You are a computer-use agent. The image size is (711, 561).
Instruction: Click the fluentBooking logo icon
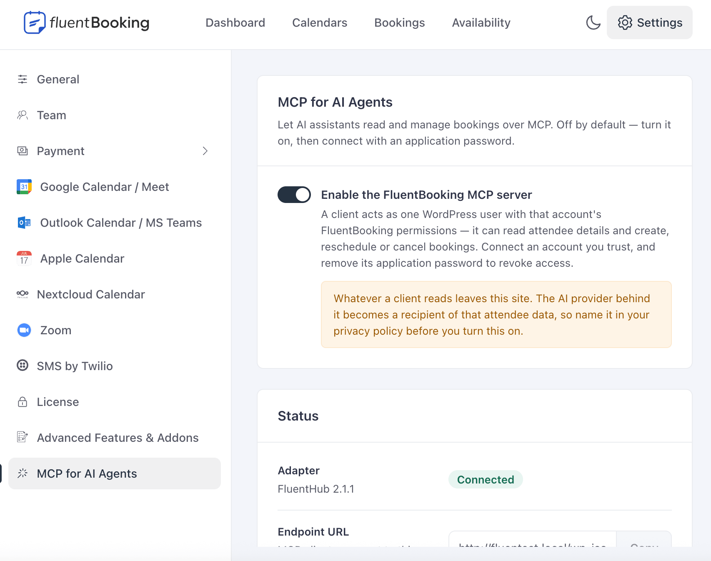tap(35, 23)
